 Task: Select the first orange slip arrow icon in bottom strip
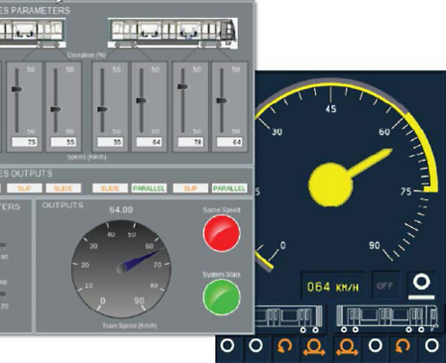[x=284, y=346]
